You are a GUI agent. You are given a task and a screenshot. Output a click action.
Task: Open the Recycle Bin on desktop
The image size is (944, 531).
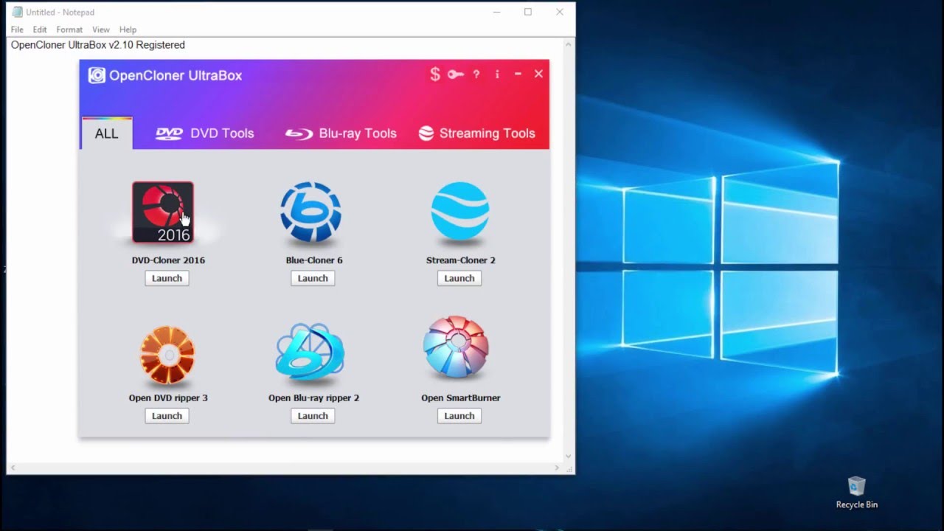pyautogui.click(x=856, y=492)
